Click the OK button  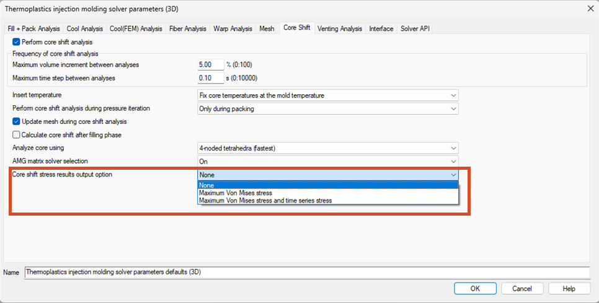(475, 289)
